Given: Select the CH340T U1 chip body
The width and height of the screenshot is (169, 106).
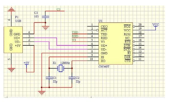Looking at the screenshot, I should click(x=116, y=44).
